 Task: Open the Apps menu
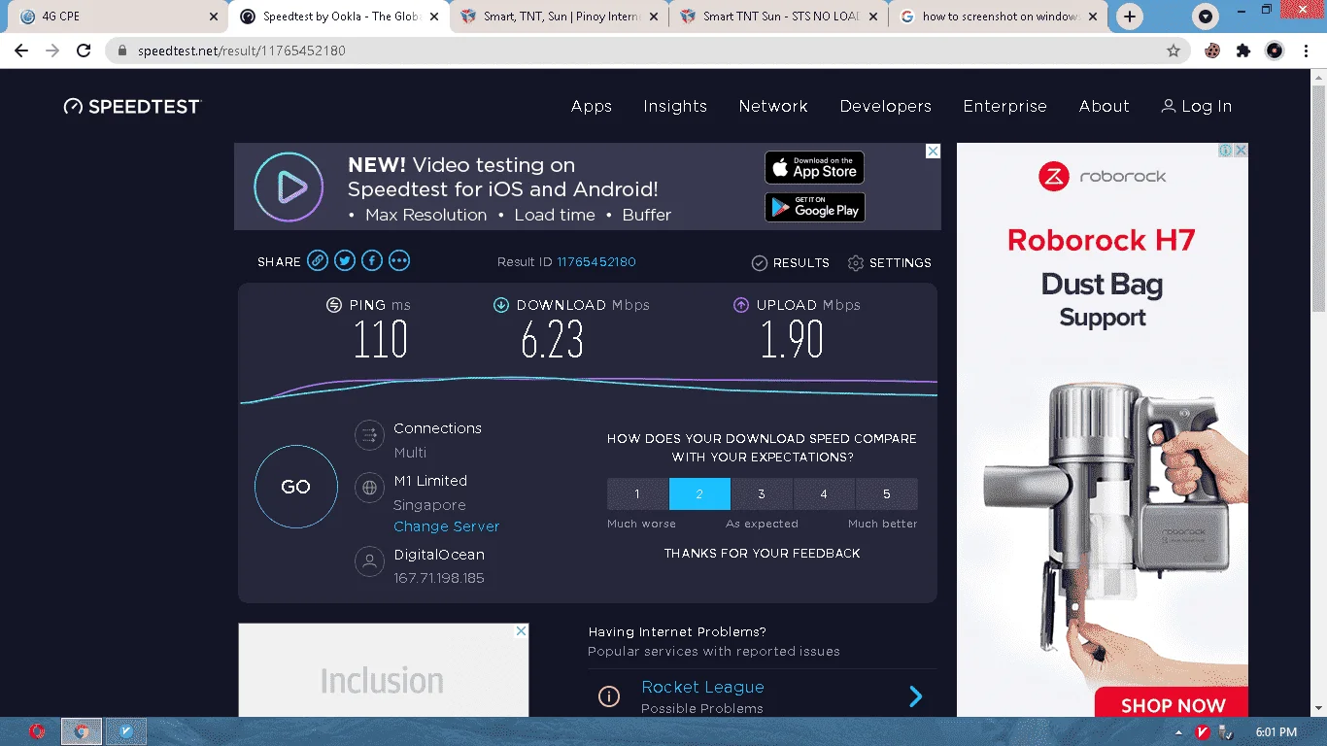click(592, 106)
